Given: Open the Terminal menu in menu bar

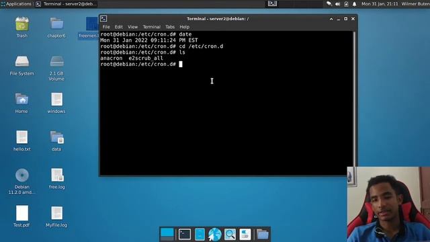Looking at the screenshot, I should click(x=151, y=27).
